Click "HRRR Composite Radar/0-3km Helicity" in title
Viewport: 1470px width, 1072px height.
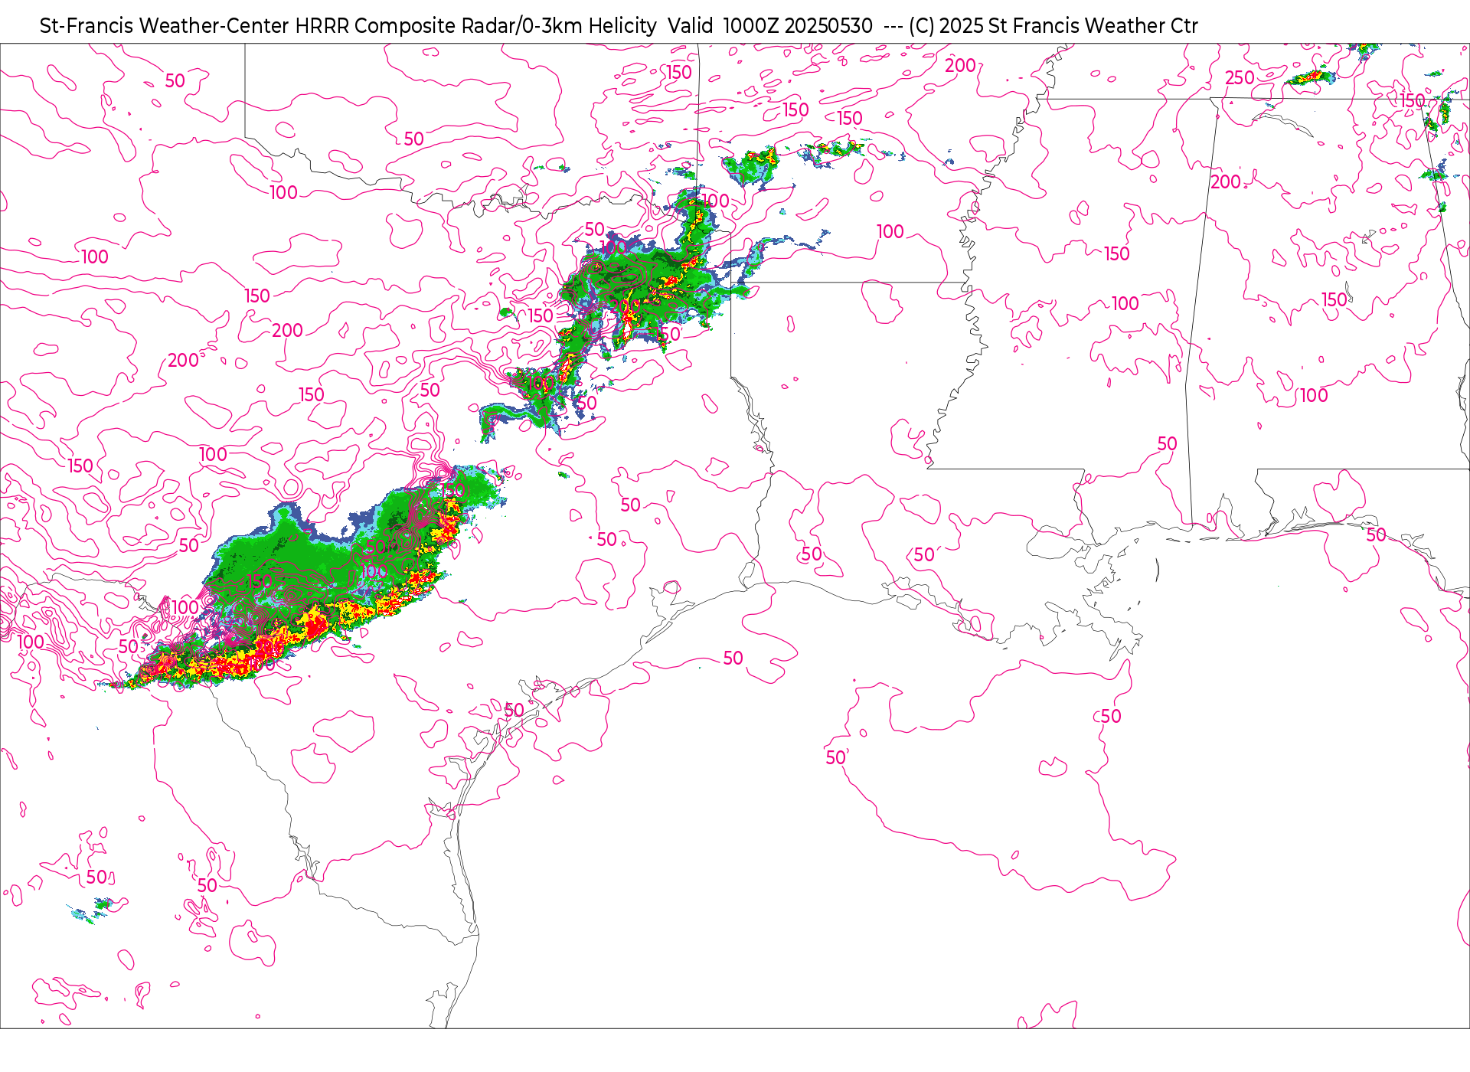pos(475,26)
